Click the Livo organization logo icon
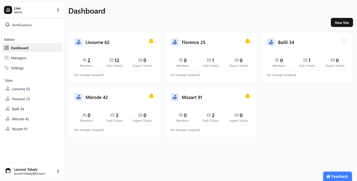 (8, 10)
